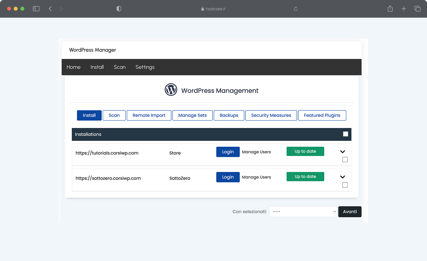Reload the page with the refresh icon
The width and height of the screenshot is (427, 261).
(296, 9)
